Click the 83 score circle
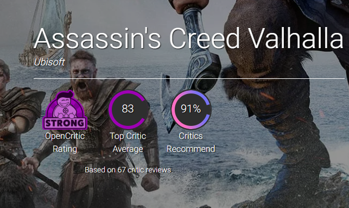This screenshot has height=208, width=349. point(129,110)
